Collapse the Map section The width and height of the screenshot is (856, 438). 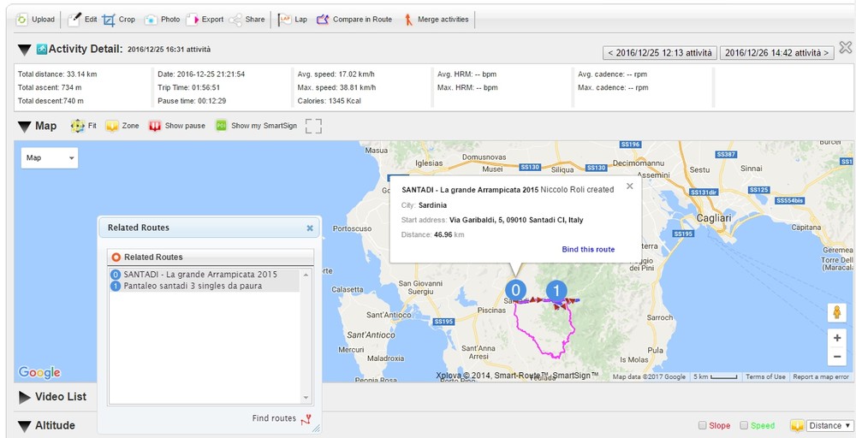click(x=25, y=127)
